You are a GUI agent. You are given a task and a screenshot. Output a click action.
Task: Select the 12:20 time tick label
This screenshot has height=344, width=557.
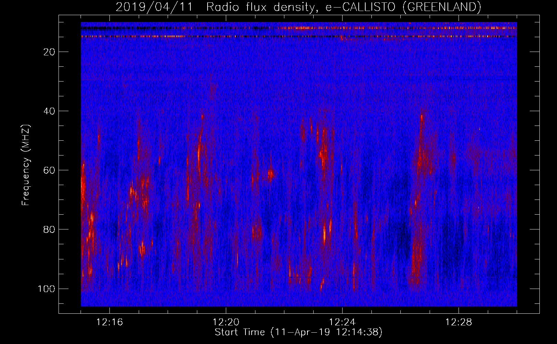click(x=226, y=322)
